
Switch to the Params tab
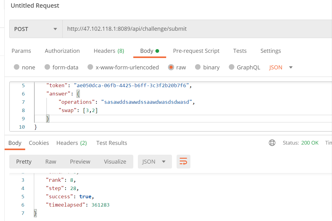21,51
